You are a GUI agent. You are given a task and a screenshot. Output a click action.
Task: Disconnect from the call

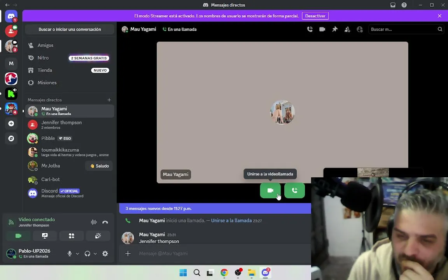(105, 222)
